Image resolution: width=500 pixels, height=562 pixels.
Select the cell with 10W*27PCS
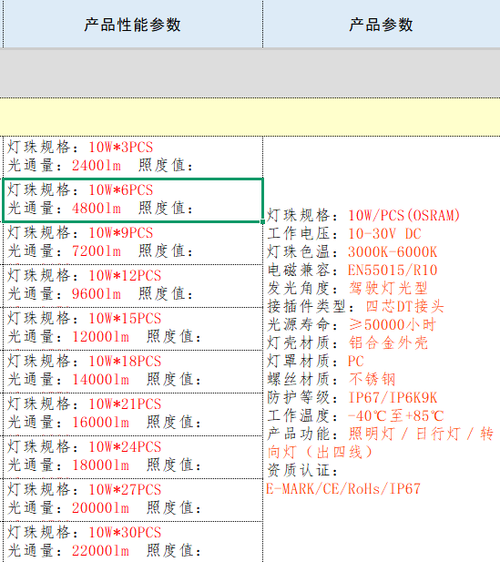point(133,500)
